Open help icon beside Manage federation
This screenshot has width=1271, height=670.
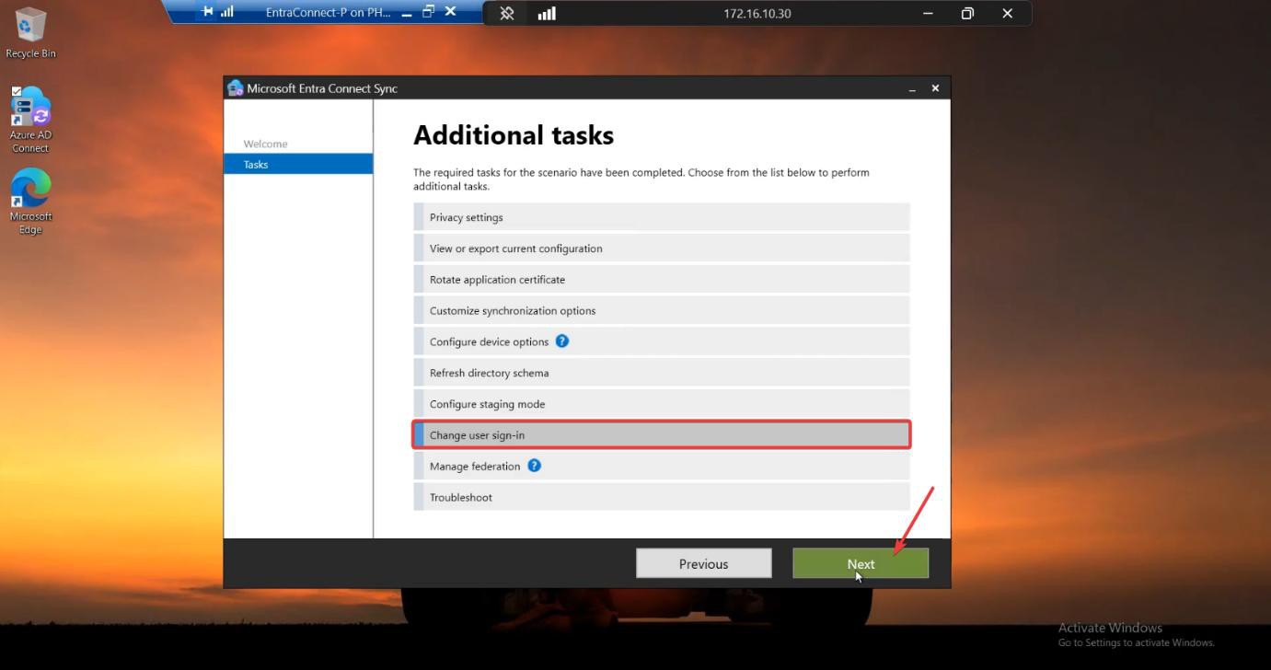tap(534, 466)
